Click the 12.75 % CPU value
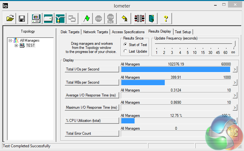The width and height of the screenshot is (244, 151). [176, 116]
